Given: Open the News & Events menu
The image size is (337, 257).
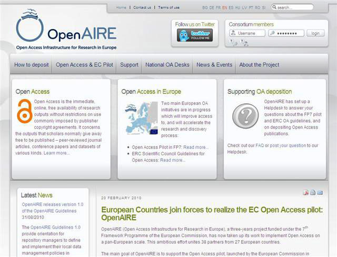Looking at the screenshot, I should click(214, 65).
